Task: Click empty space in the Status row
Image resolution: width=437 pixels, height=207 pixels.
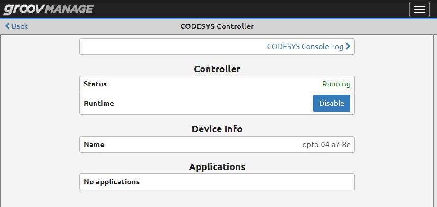Action: 215,84
